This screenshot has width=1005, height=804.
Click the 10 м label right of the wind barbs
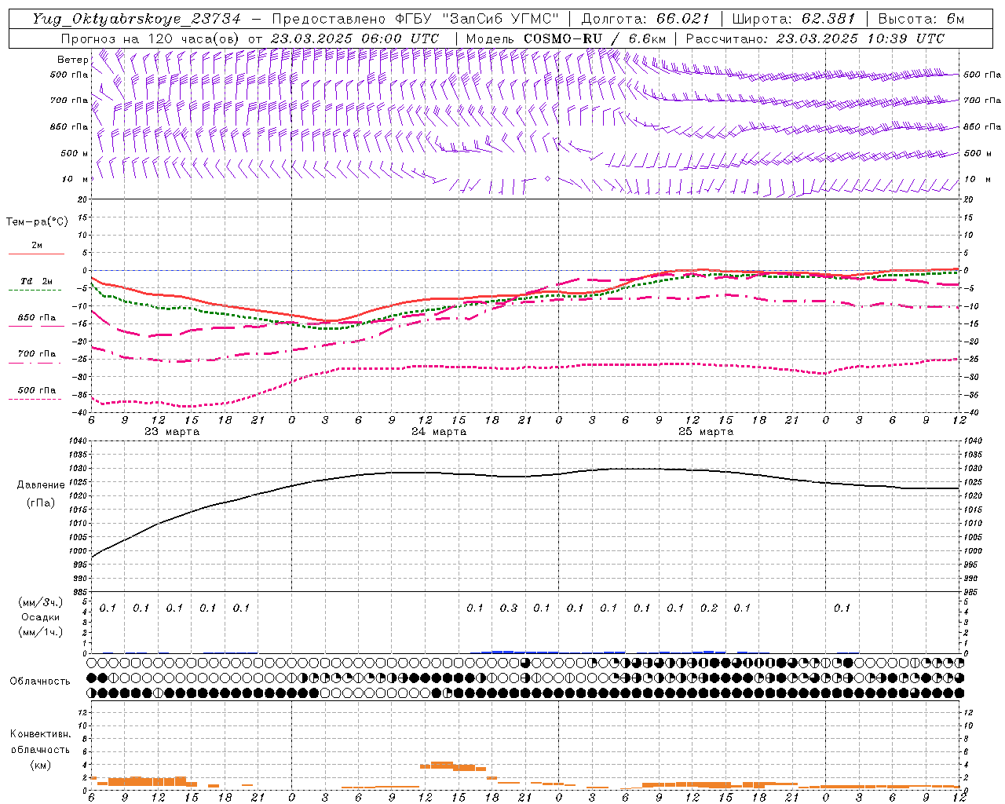(978, 179)
